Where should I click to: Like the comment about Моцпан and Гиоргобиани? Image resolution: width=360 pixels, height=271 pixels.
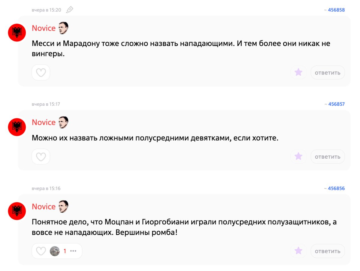point(41,251)
